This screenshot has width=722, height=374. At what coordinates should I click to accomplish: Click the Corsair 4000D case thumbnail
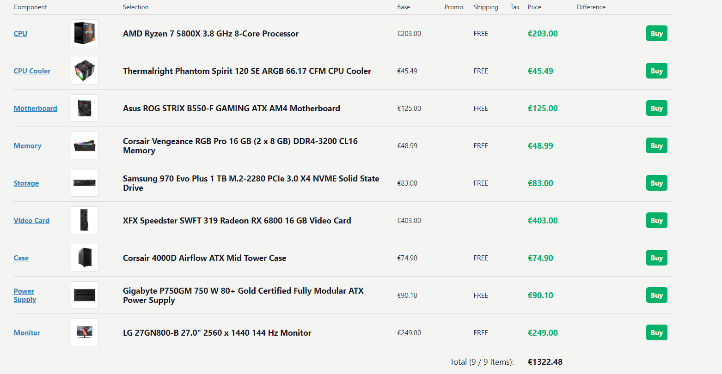coord(84,257)
